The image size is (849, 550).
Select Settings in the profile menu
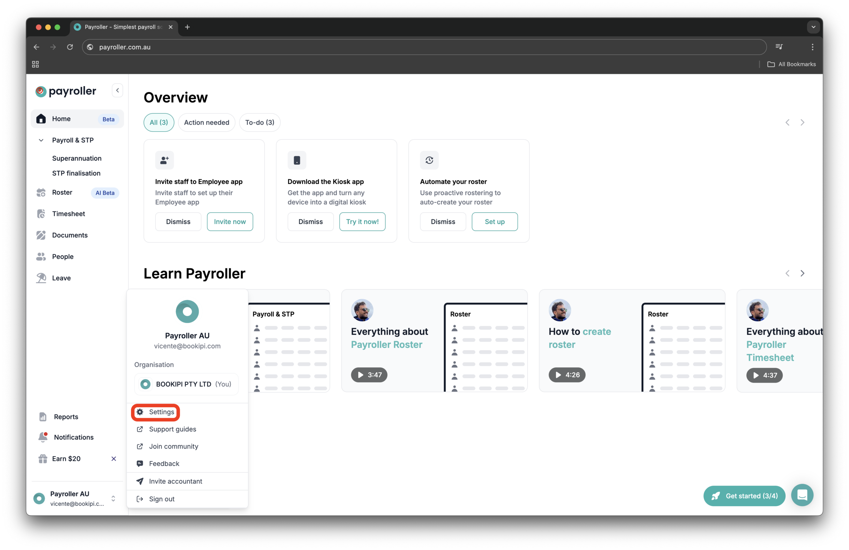pyautogui.click(x=155, y=412)
